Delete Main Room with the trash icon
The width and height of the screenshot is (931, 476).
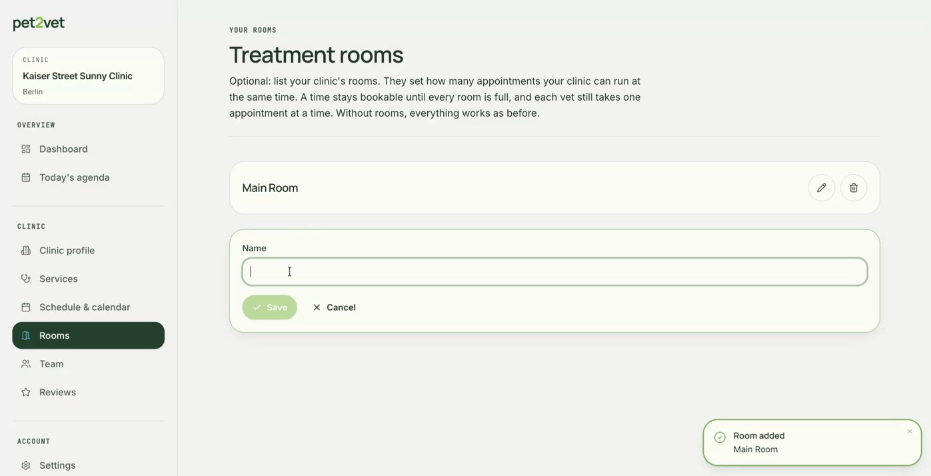pyautogui.click(x=853, y=188)
